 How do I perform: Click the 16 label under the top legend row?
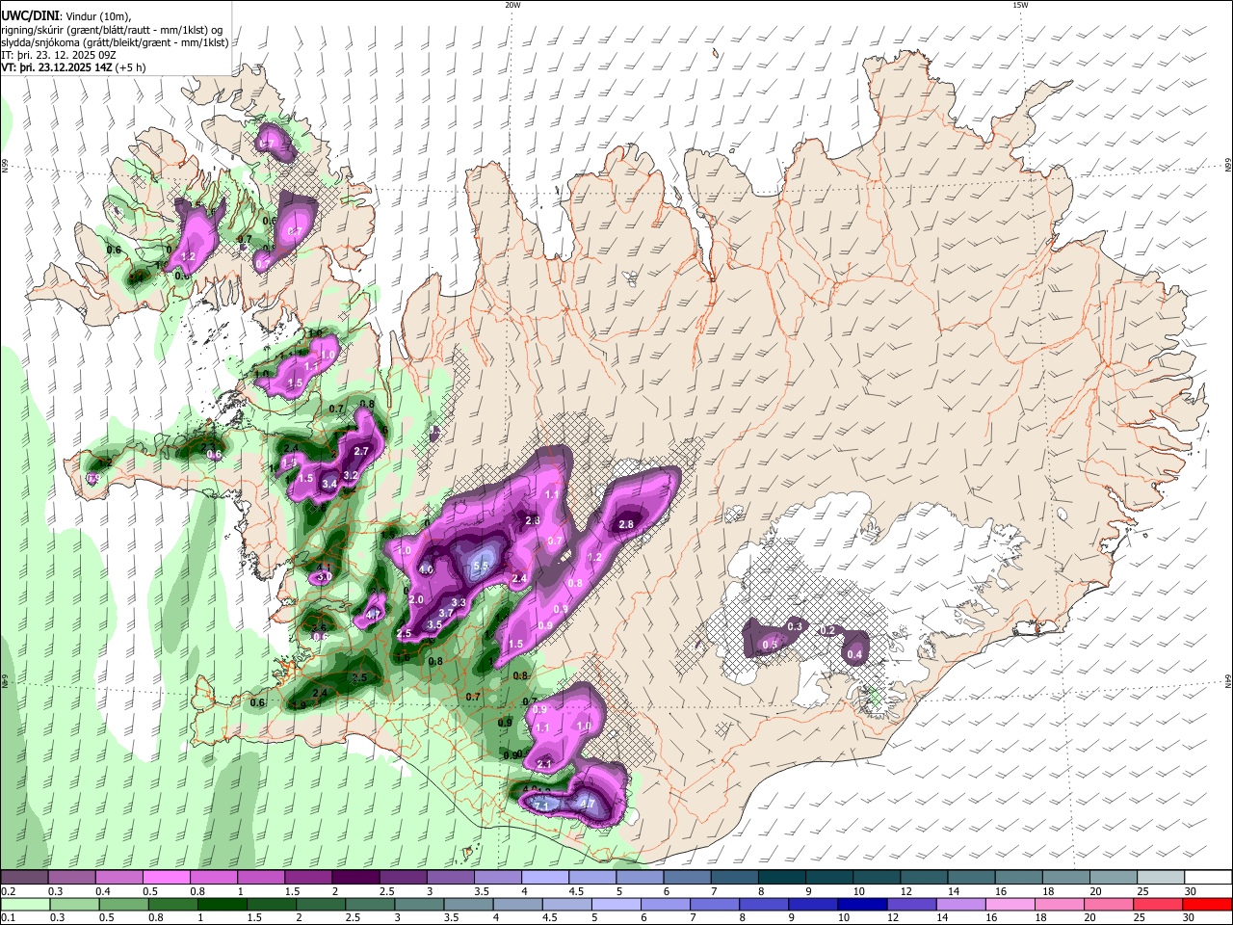[999, 891]
